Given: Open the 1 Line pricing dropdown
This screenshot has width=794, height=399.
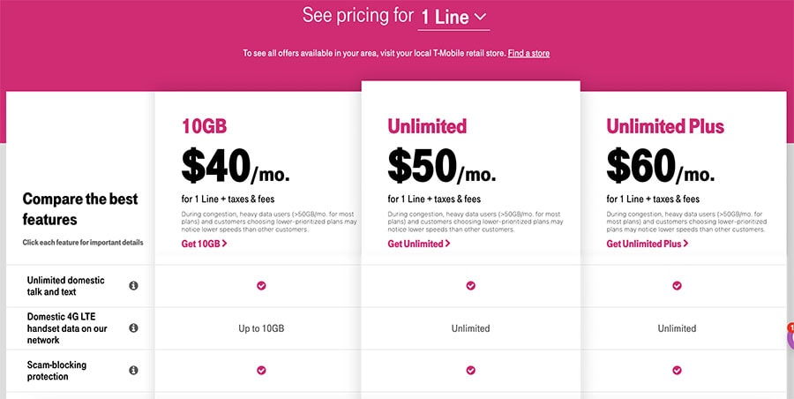Looking at the screenshot, I should [x=453, y=18].
